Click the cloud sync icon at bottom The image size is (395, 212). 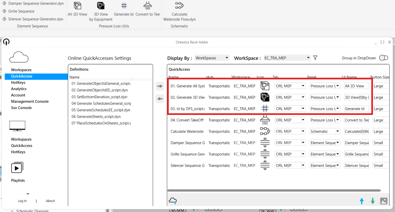pos(173,201)
